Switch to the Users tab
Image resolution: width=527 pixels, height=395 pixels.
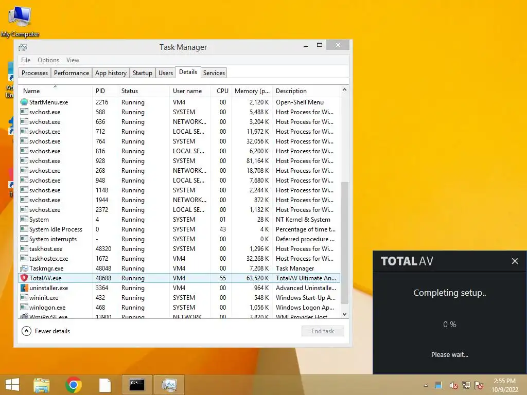pos(166,73)
